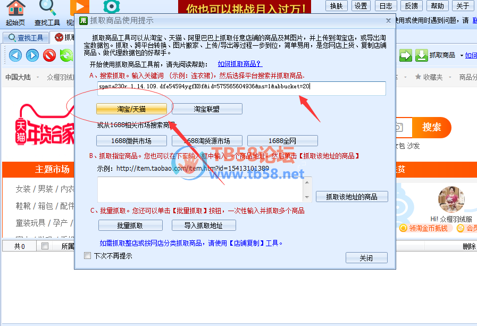
Task: Click the 1688微供市场 button
Action: click(x=131, y=141)
